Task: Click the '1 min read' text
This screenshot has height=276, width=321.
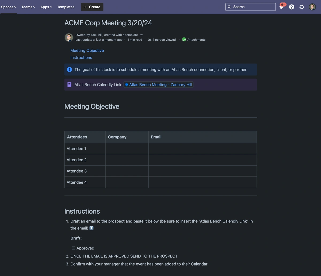Action: pos(135,40)
